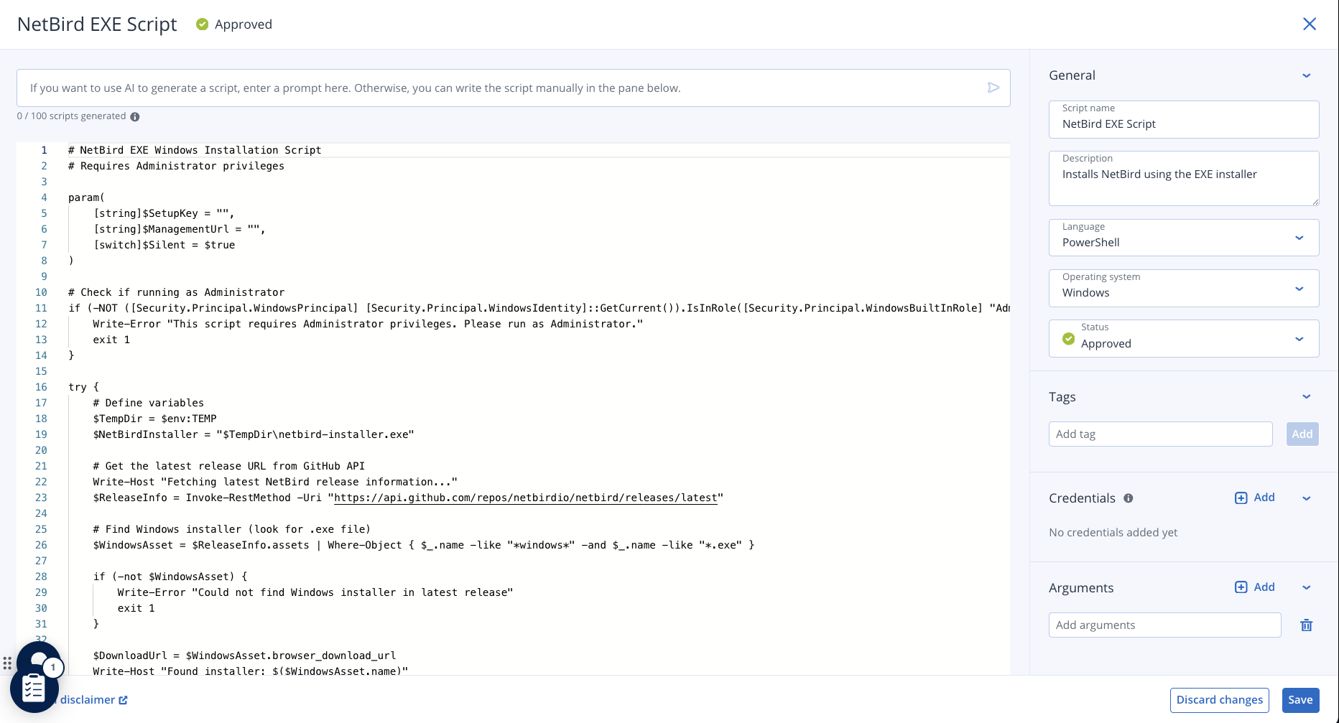The image size is (1339, 723).
Task: Click the 'param(' line in code
Action: 86,197
